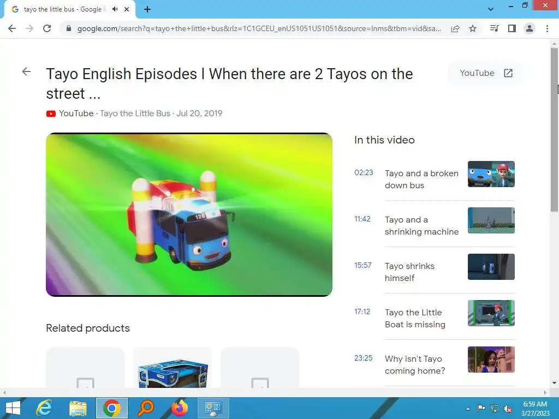
Task: Open thumbnail for shrinking machine chapter
Action: click(x=491, y=220)
